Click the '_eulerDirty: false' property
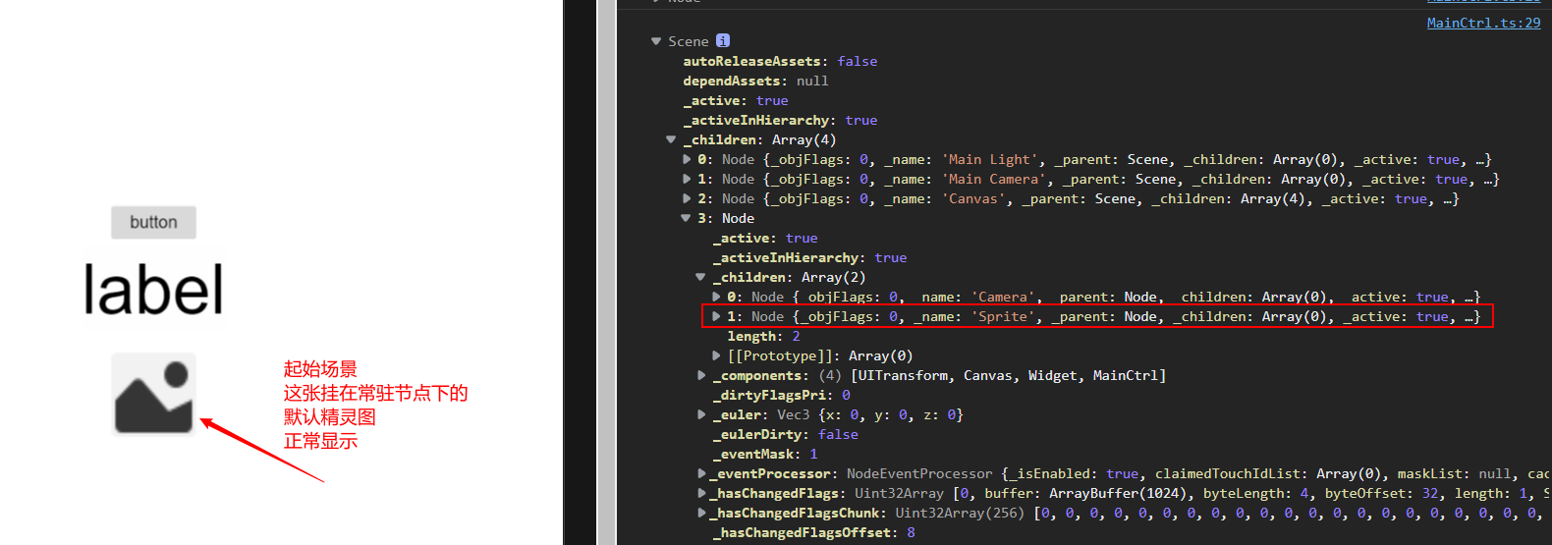 click(785, 434)
